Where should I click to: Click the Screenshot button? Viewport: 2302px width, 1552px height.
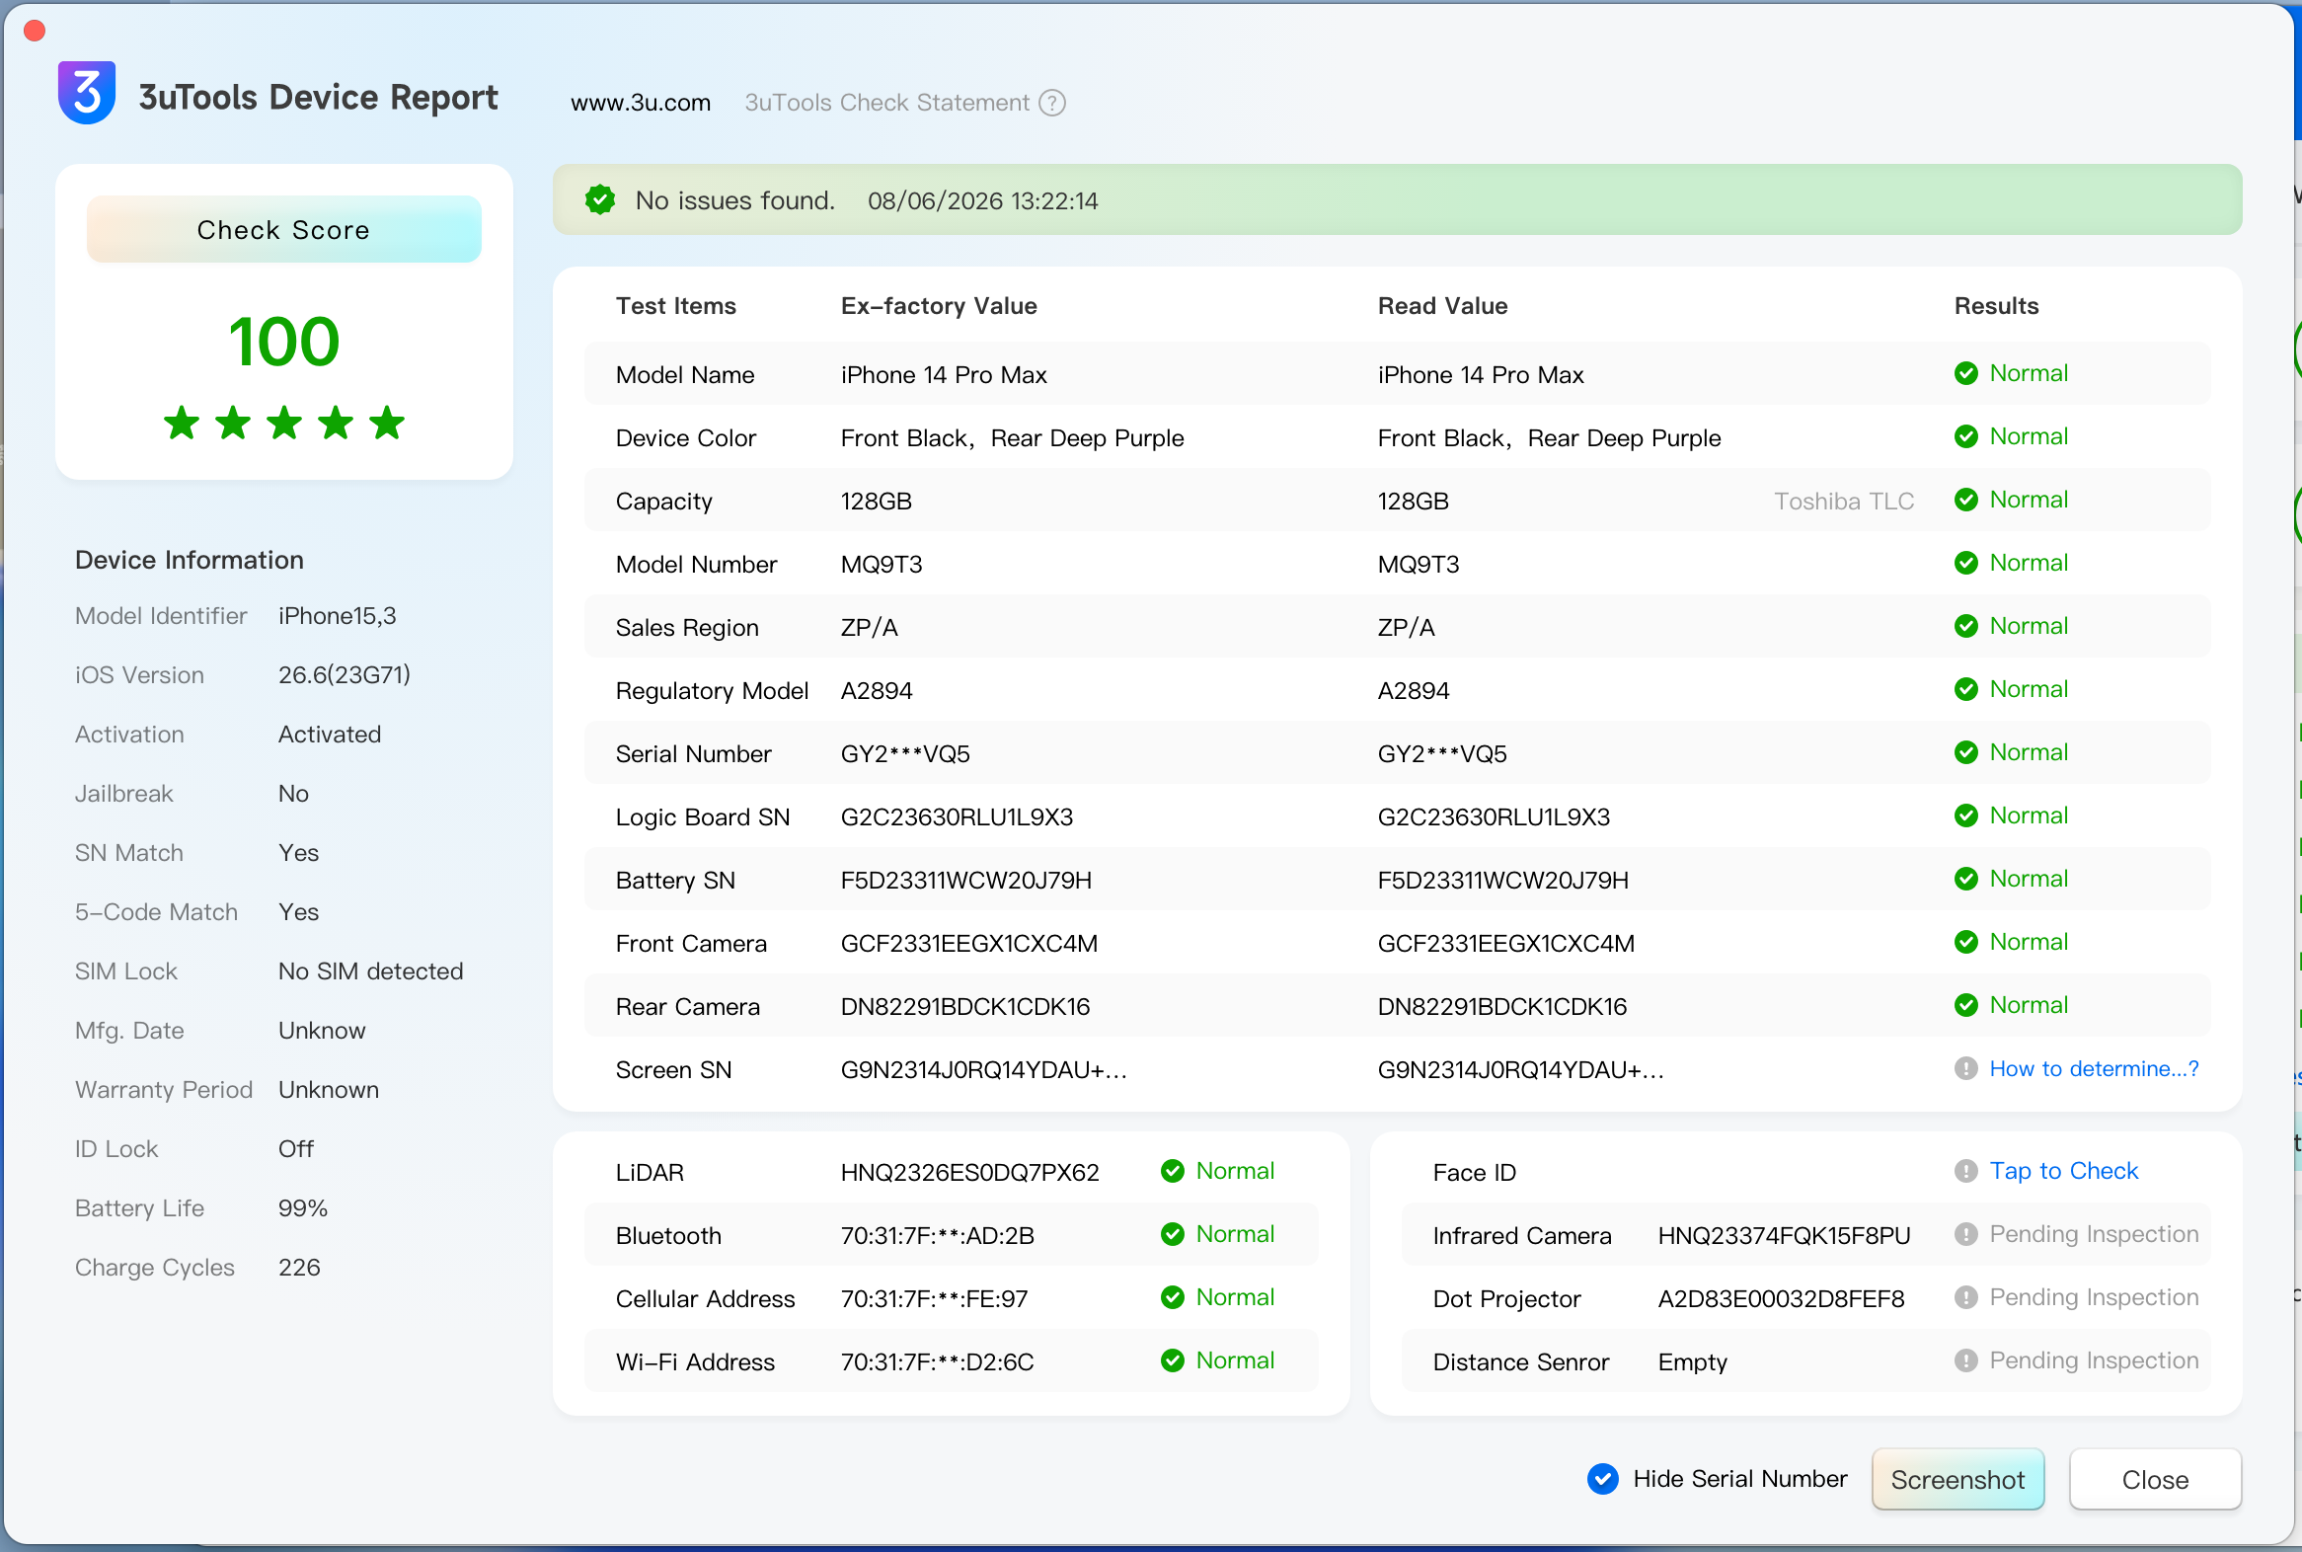point(1957,1480)
